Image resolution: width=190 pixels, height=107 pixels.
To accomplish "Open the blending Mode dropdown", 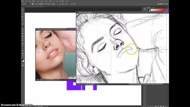I will 45,4.
